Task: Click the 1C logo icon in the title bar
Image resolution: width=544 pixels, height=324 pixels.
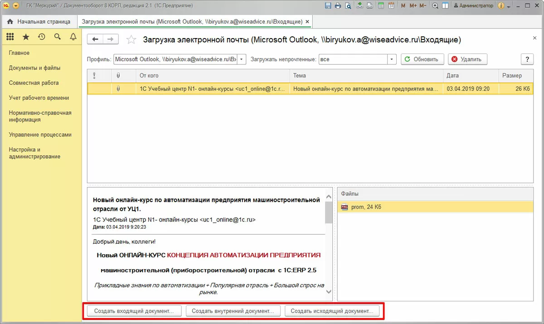Action: click(x=5, y=6)
